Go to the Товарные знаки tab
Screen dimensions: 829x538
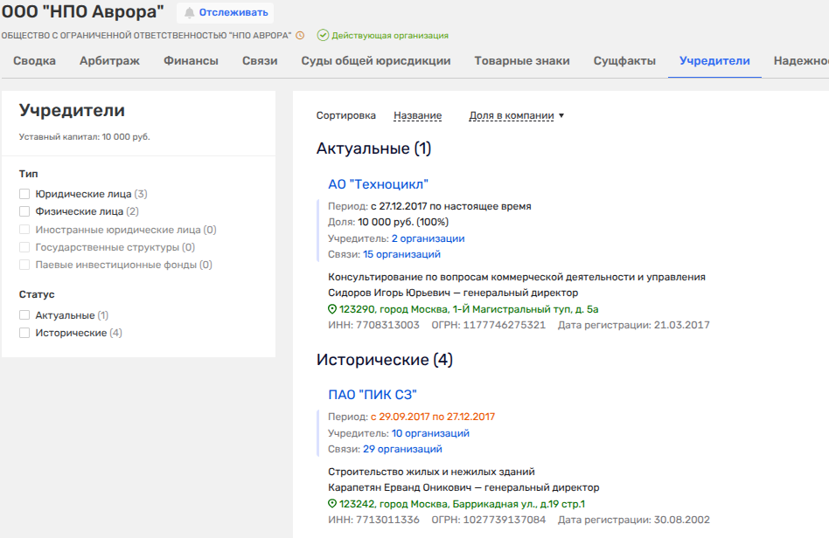522,61
